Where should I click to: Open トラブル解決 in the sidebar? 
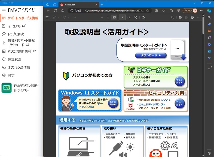[x=13, y=34]
